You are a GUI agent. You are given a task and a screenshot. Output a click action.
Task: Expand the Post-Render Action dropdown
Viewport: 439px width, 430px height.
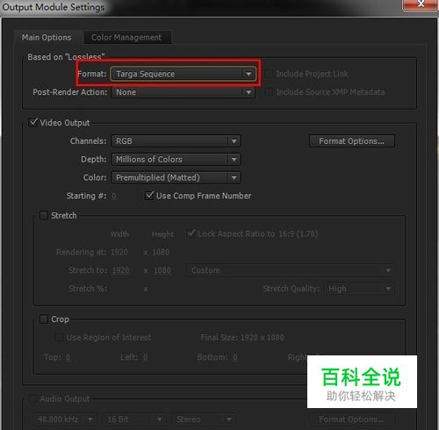click(183, 92)
